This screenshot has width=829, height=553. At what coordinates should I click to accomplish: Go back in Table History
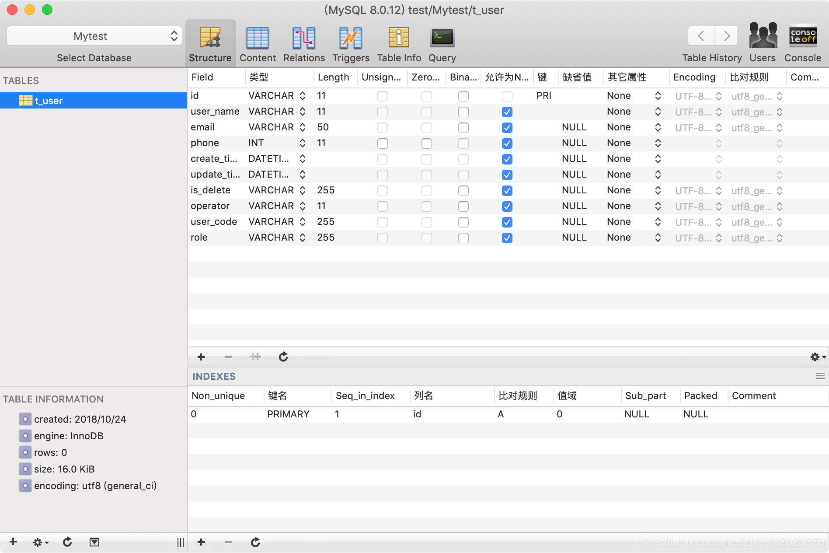(x=701, y=36)
